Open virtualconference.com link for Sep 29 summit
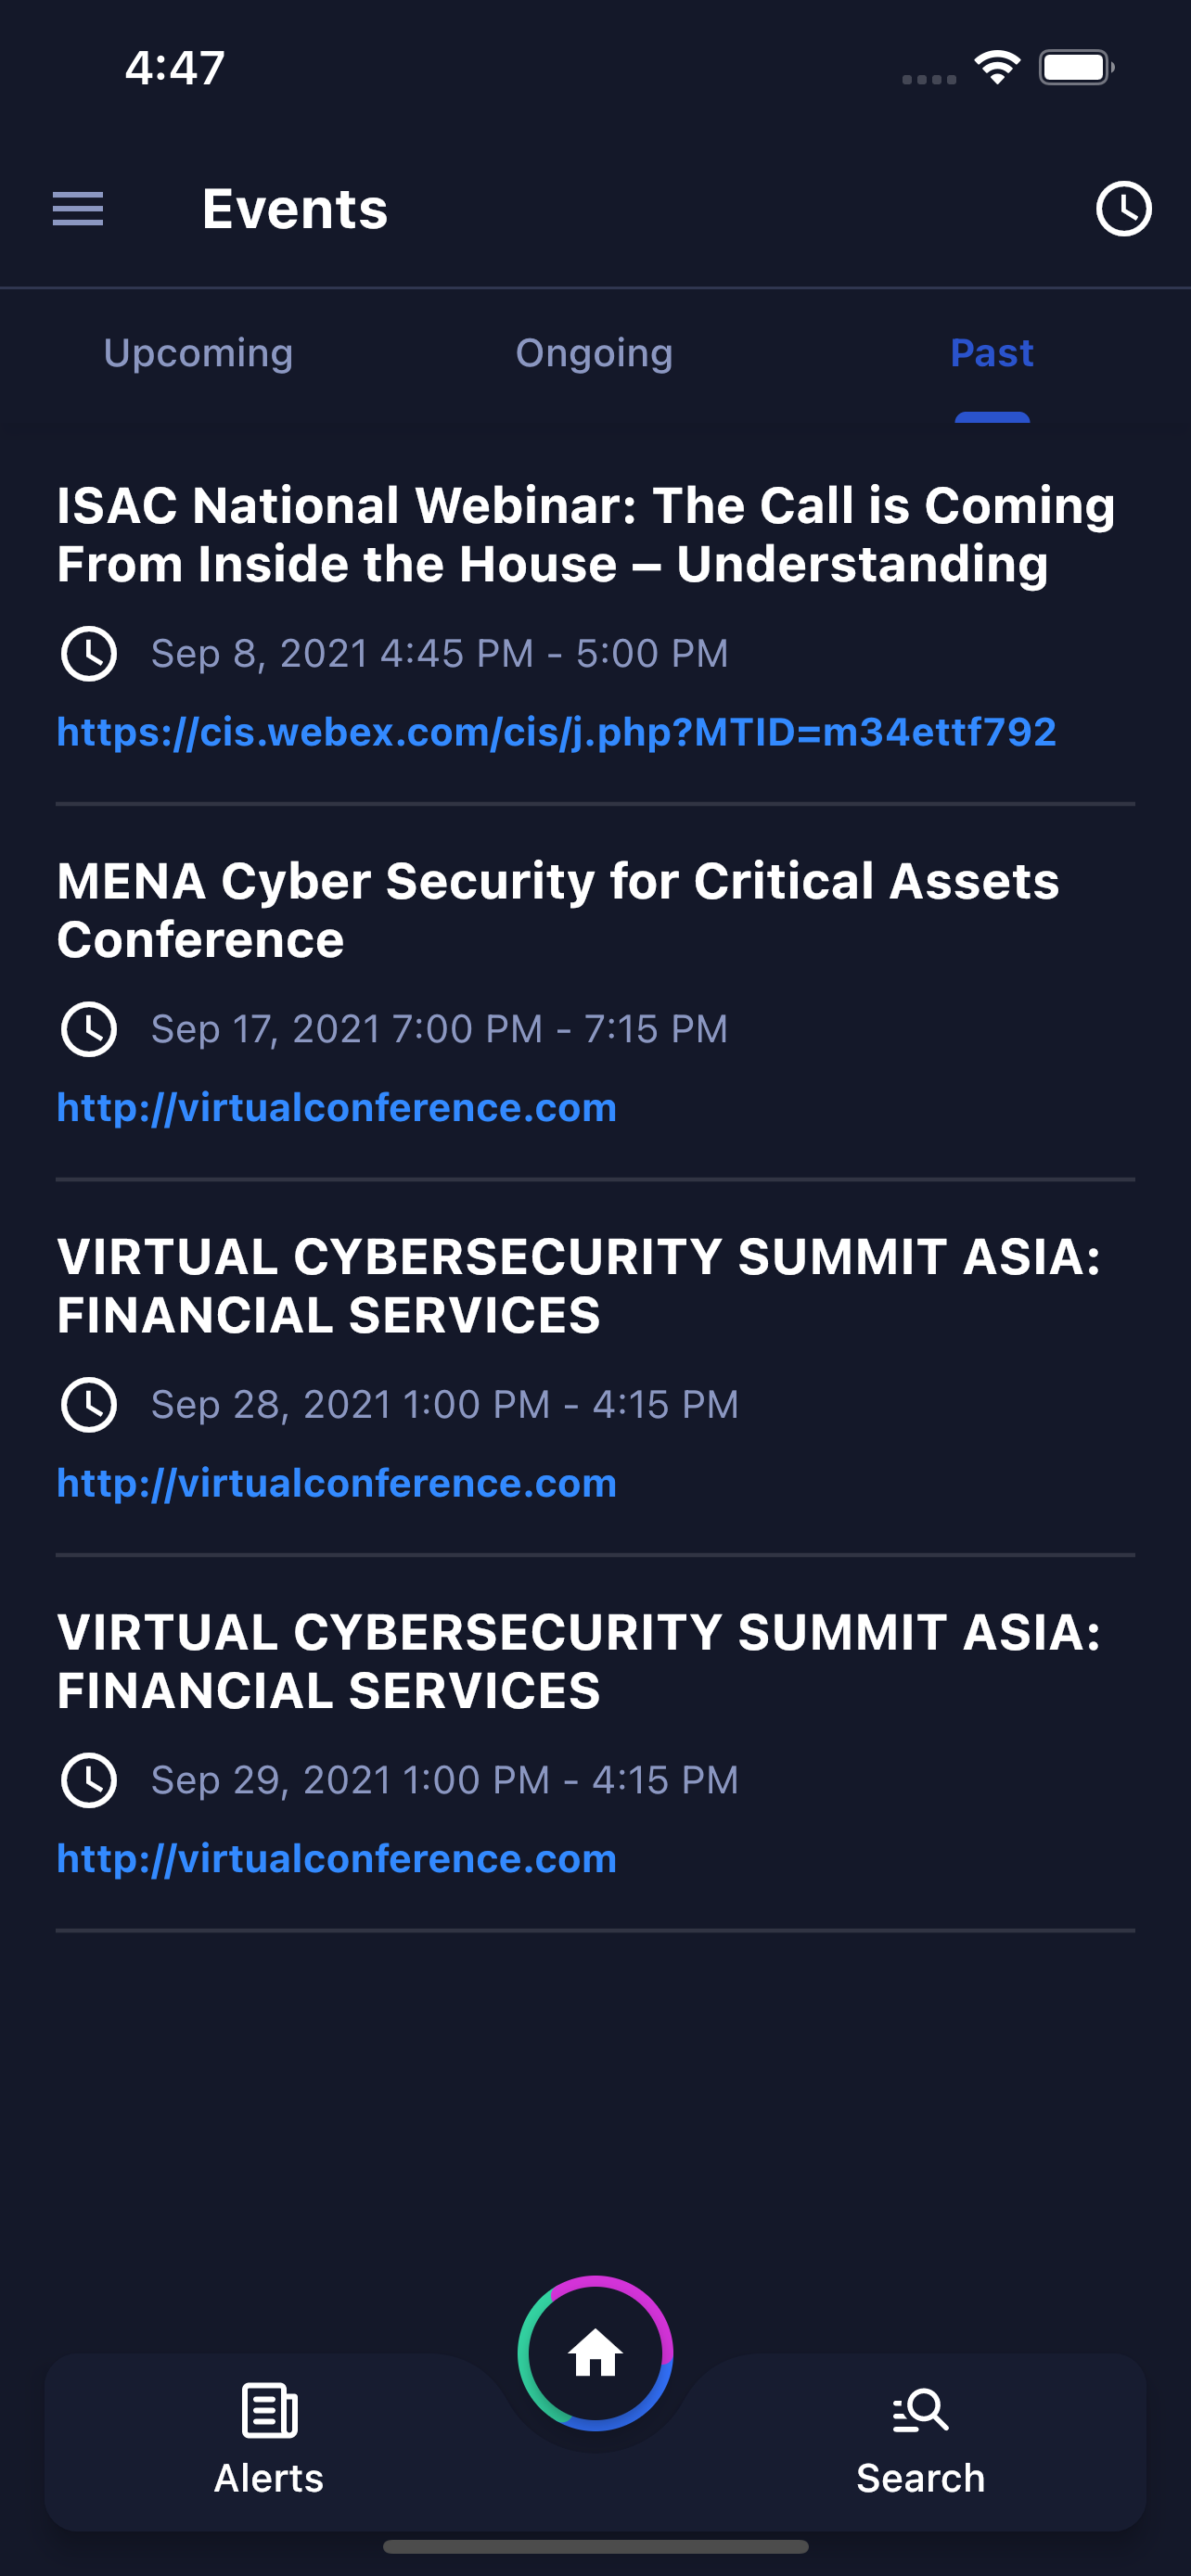Viewport: 1191px width, 2576px height. [x=336, y=1859]
